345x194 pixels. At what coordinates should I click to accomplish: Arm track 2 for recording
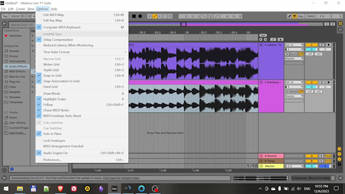click(x=328, y=82)
